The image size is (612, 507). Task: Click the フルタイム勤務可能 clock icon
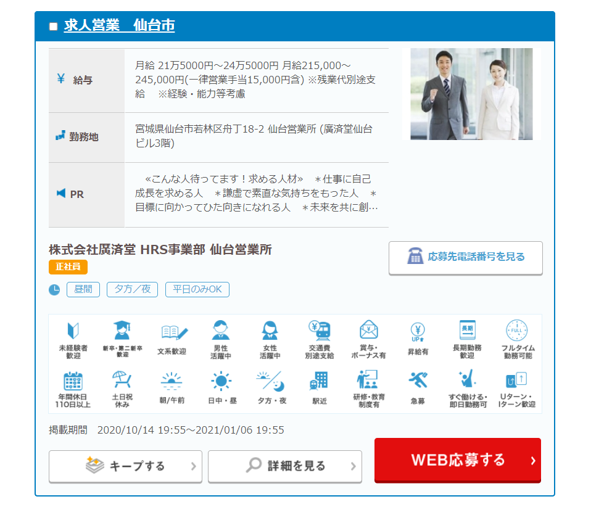pyautogui.click(x=517, y=330)
